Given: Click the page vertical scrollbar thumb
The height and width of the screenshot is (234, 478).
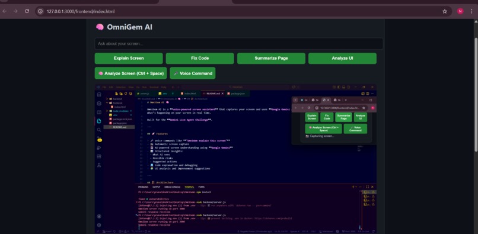Looking at the screenshot, I should pos(476,94).
